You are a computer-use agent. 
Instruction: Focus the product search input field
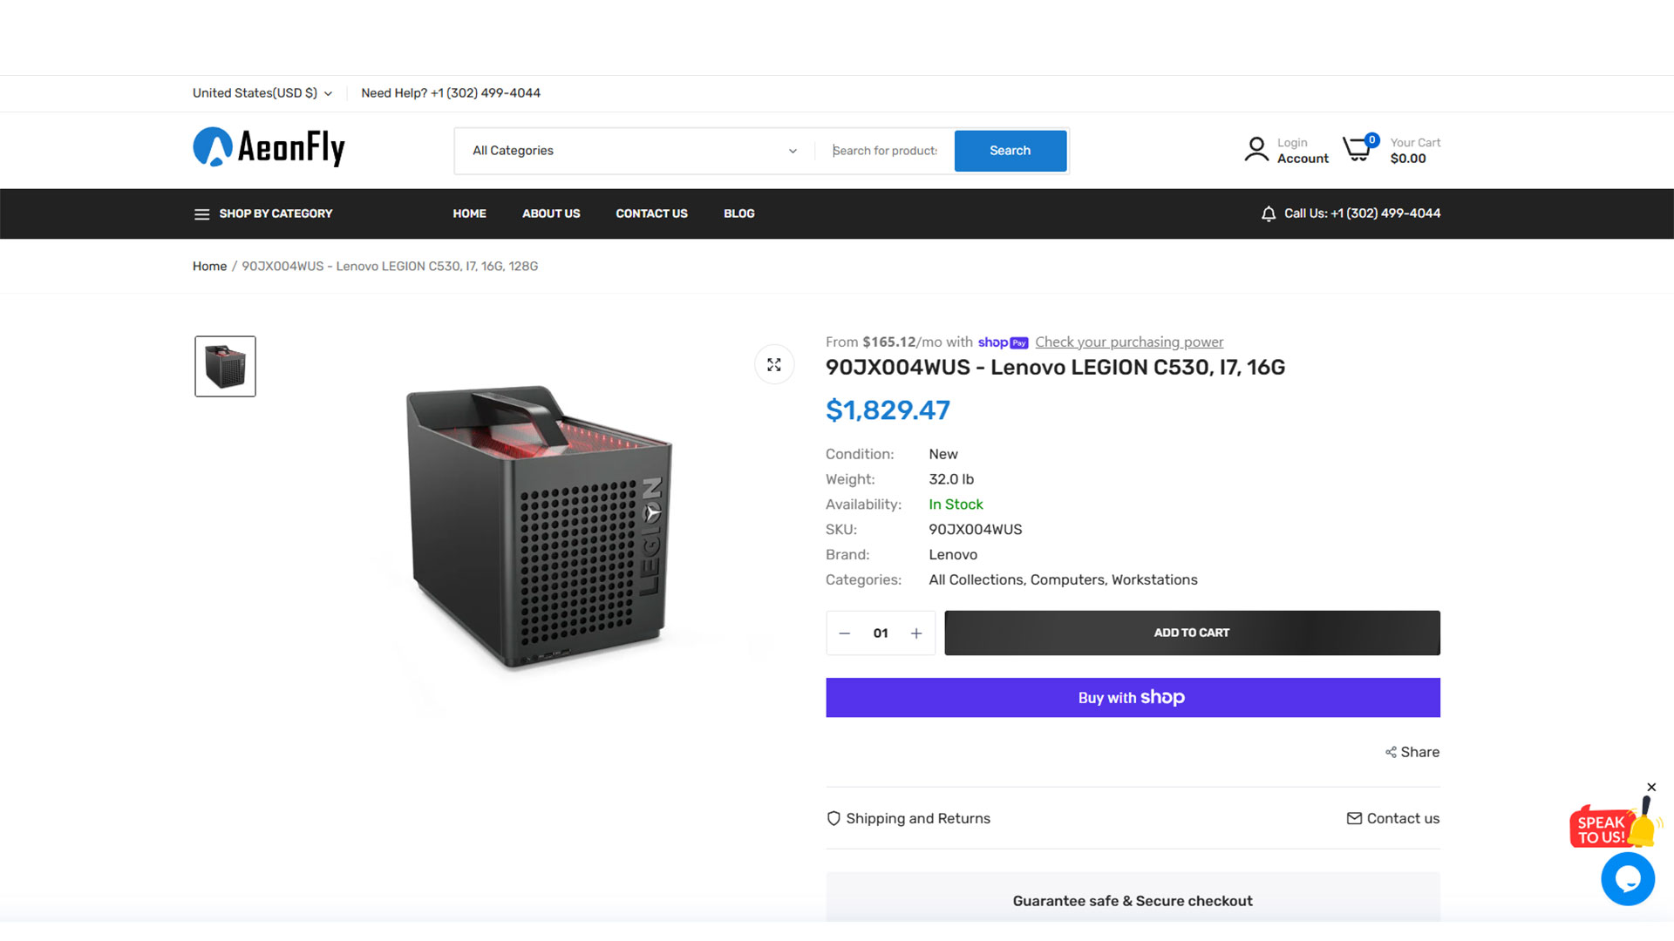(x=884, y=151)
